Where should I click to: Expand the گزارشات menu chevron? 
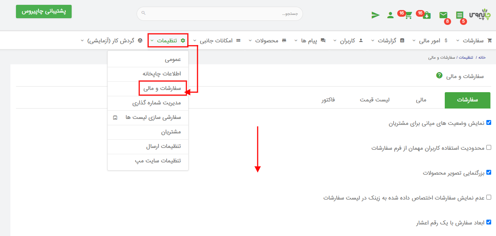[x=372, y=40]
